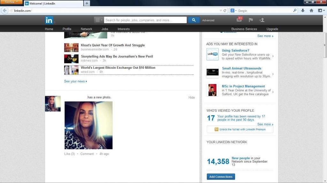Screen dimensions: 327x183
Task: Open the search category list dropdown
Action: (x=98, y=20)
